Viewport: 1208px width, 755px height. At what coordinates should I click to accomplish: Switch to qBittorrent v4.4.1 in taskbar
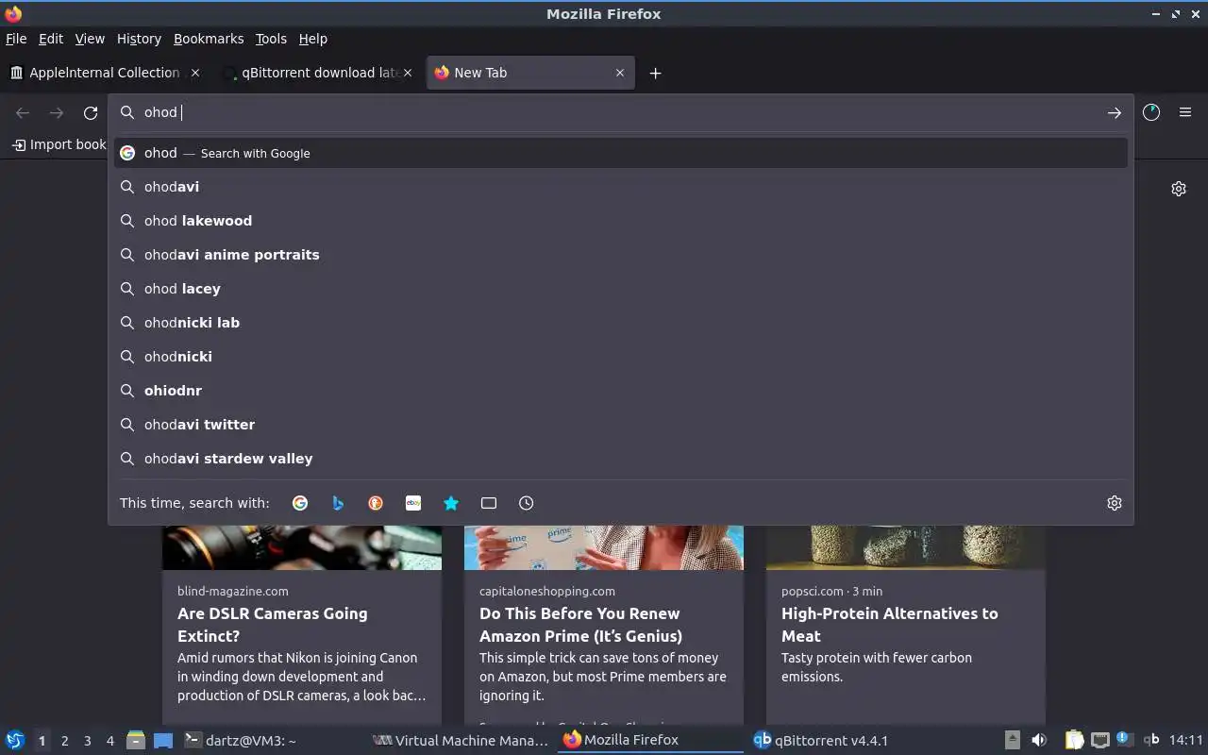click(x=840, y=740)
